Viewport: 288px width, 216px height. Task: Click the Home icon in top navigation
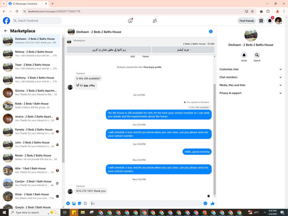point(130,21)
